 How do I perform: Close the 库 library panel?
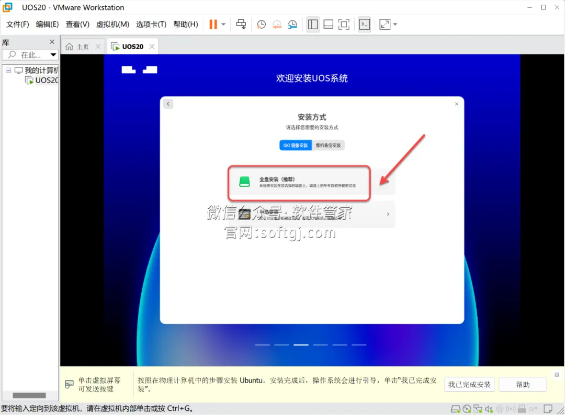pyautogui.click(x=52, y=42)
